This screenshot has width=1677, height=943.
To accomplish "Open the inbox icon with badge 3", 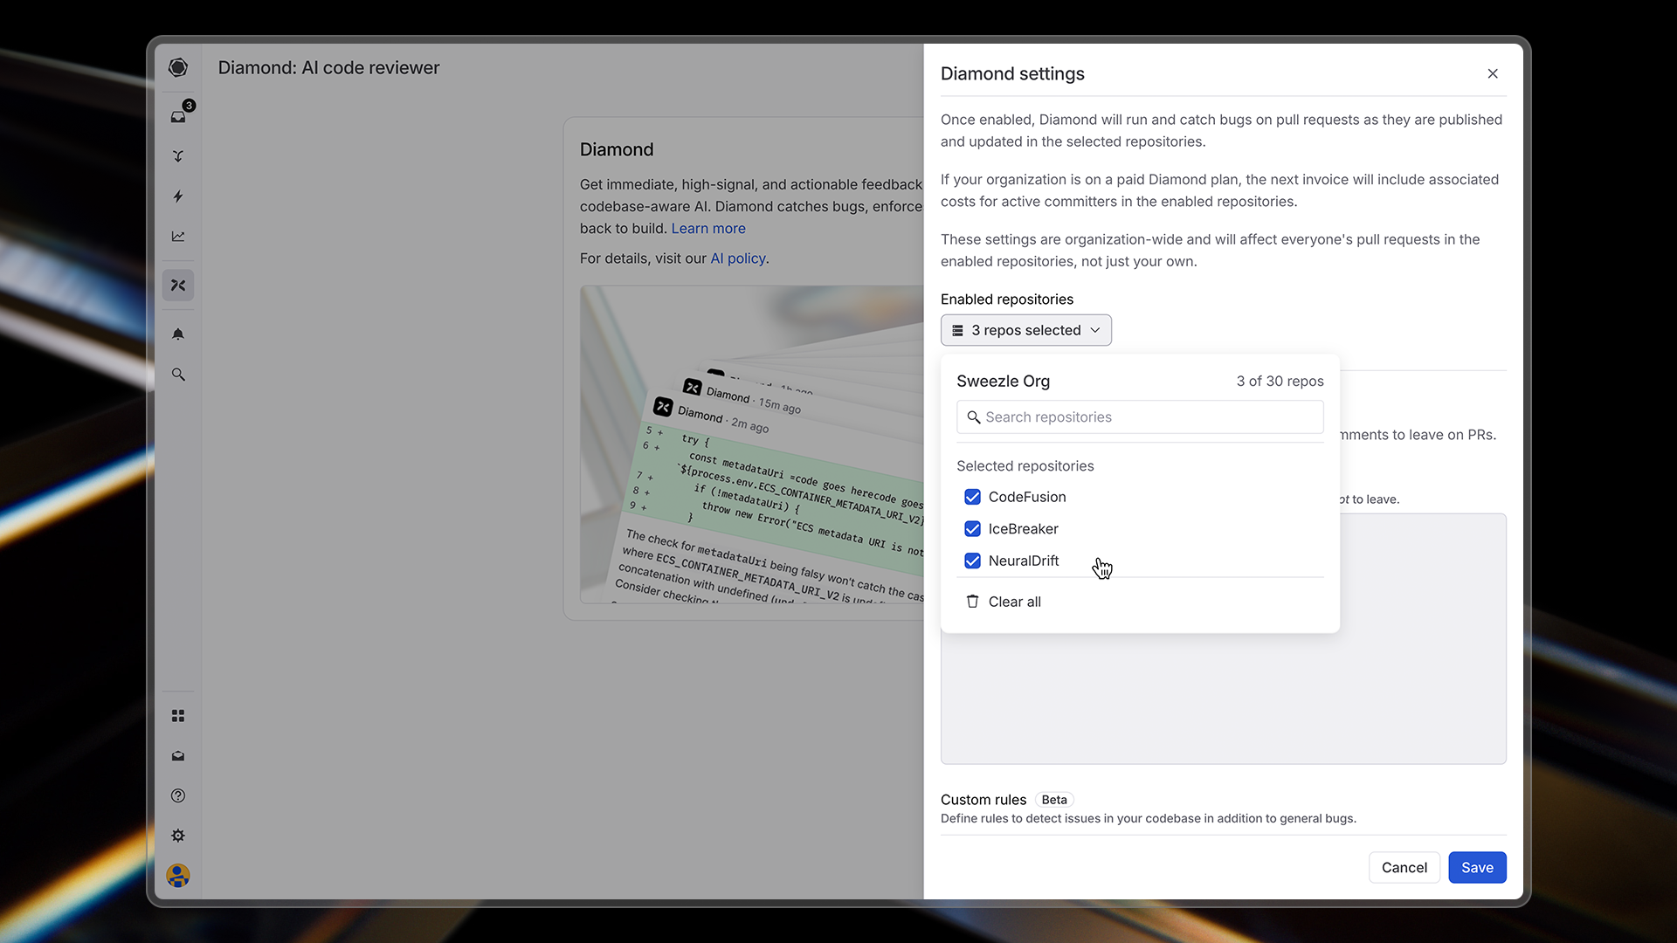I will tap(178, 116).
